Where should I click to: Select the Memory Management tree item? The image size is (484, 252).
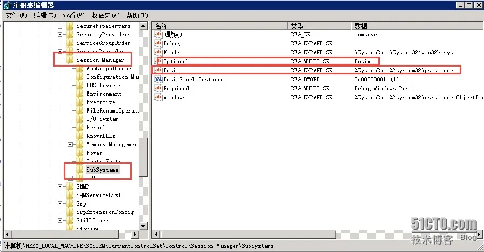click(x=113, y=144)
